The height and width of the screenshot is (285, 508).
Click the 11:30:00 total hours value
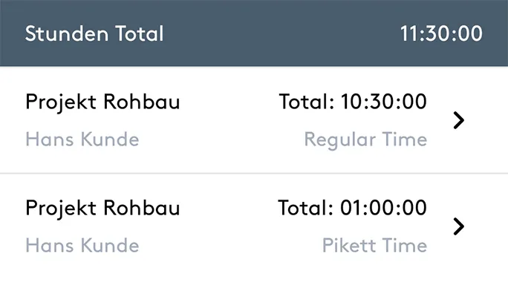(x=441, y=33)
